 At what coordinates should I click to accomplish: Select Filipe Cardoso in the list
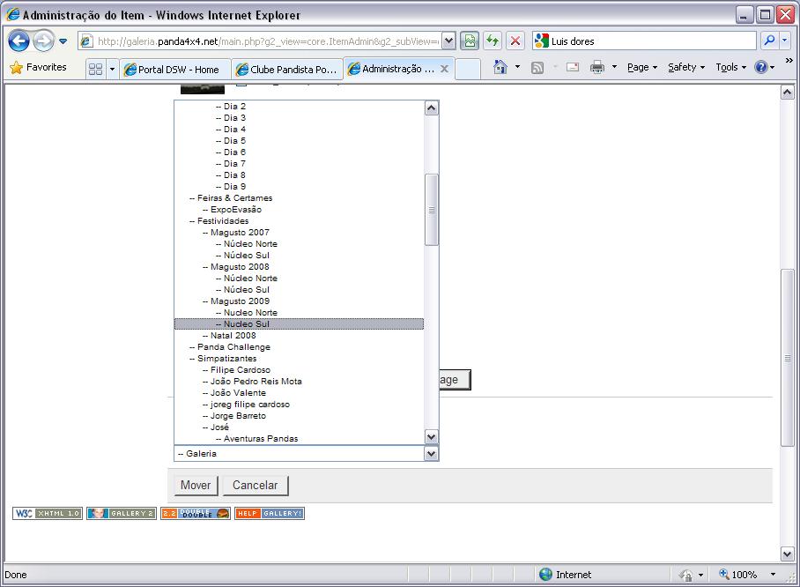pyautogui.click(x=299, y=369)
